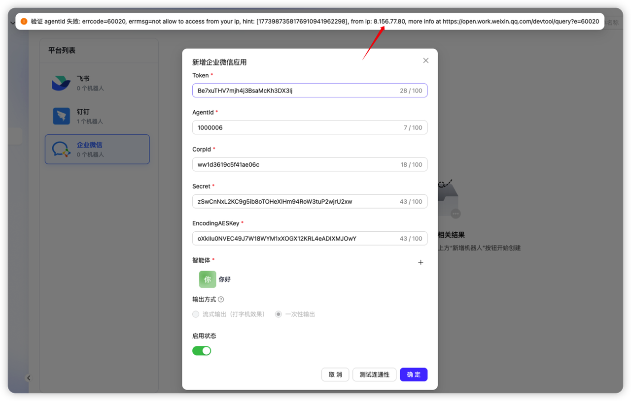The height and width of the screenshot is (401, 631).
Task: Toggle the 启用状态 switch off
Action: [202, 350]
